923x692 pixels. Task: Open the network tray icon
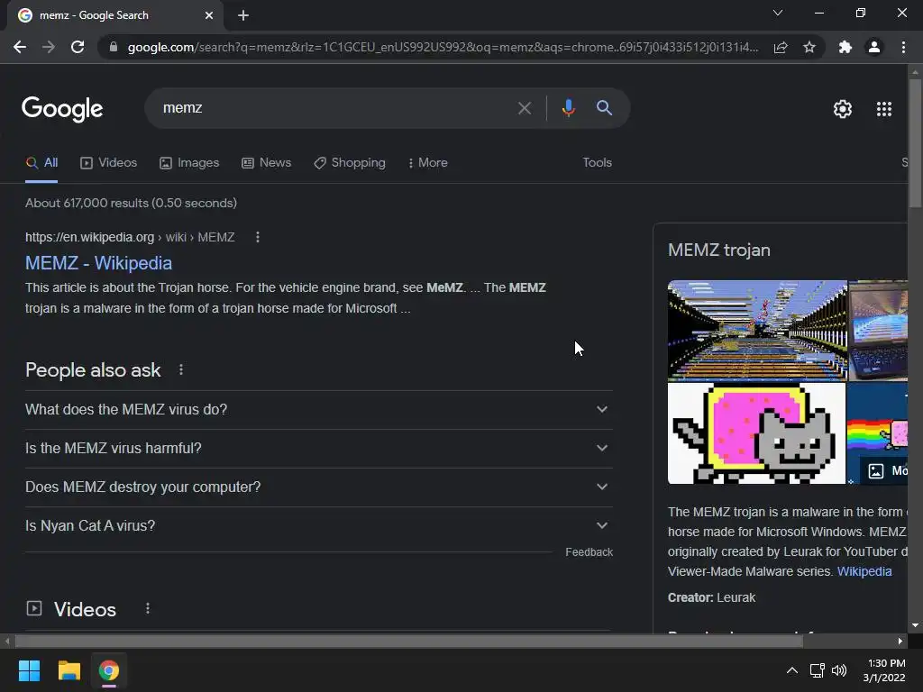tap(817, 670)
